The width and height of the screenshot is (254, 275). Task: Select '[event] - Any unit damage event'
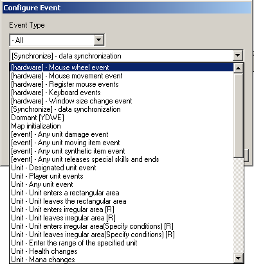coord(122,134)
